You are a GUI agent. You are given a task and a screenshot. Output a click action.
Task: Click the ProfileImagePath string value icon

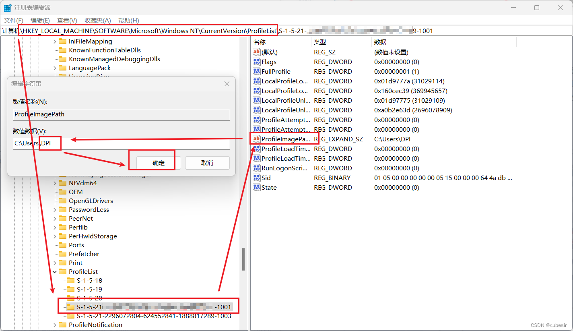[x=256, y=139]
